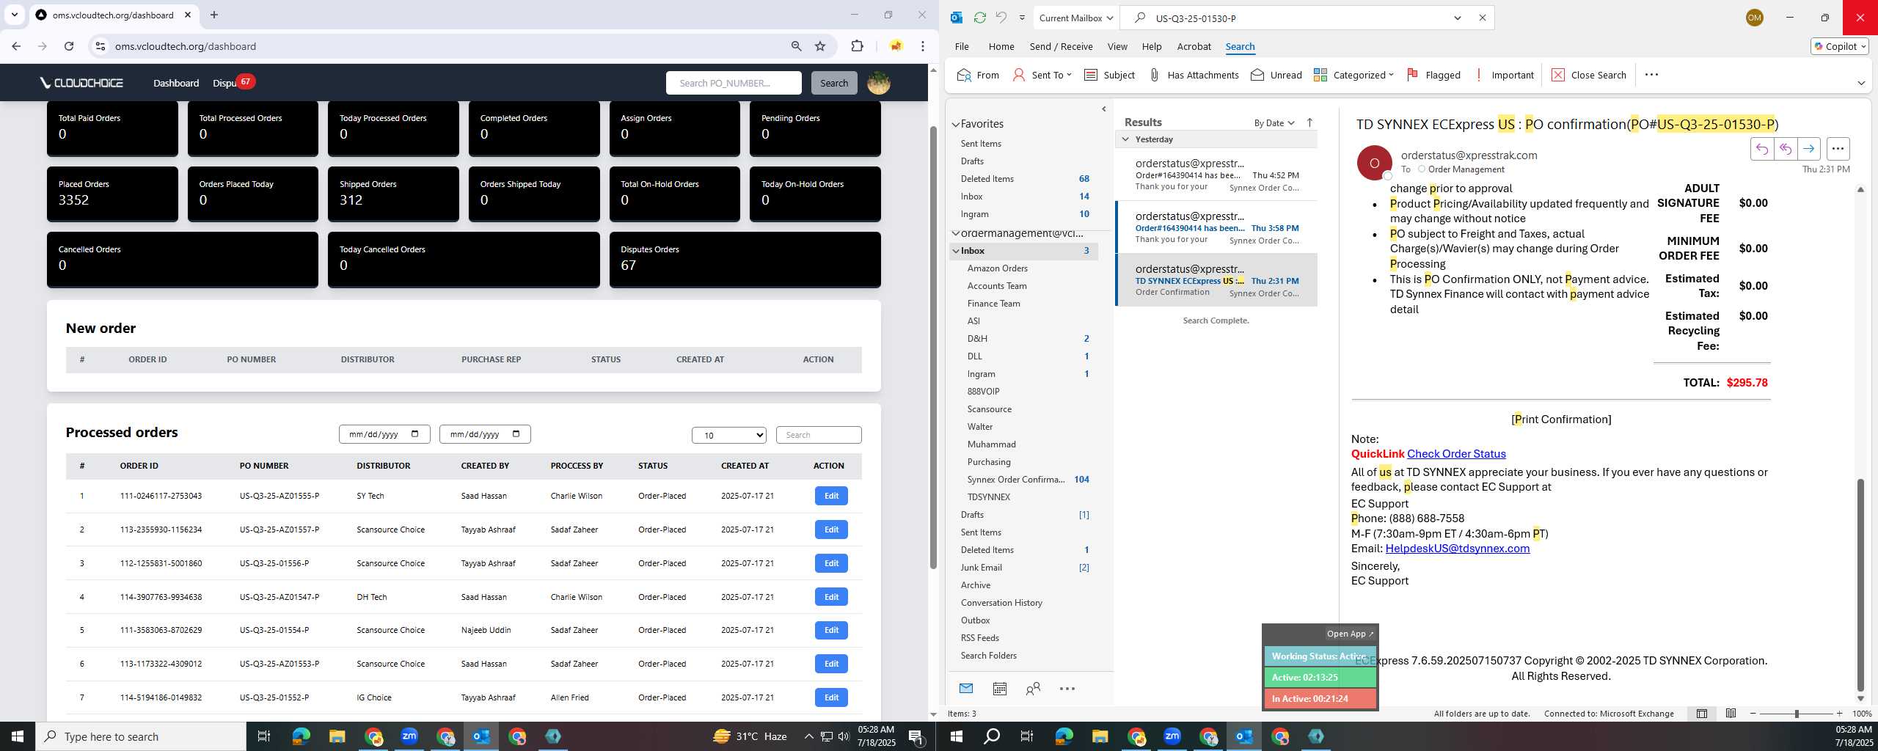Open user avatar menu in CloudChoice

tap(879, 83)
